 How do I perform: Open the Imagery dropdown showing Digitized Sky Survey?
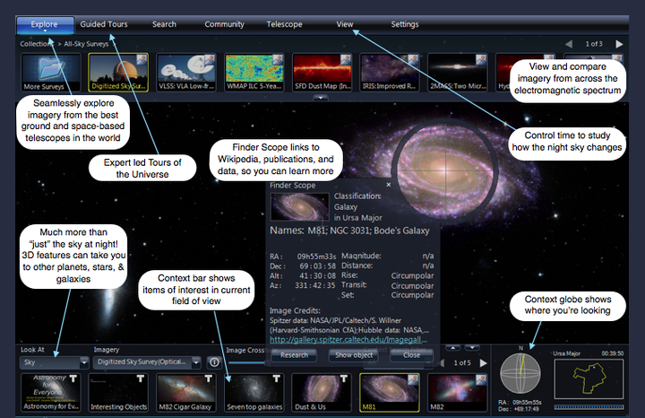[x=147, y=362]
